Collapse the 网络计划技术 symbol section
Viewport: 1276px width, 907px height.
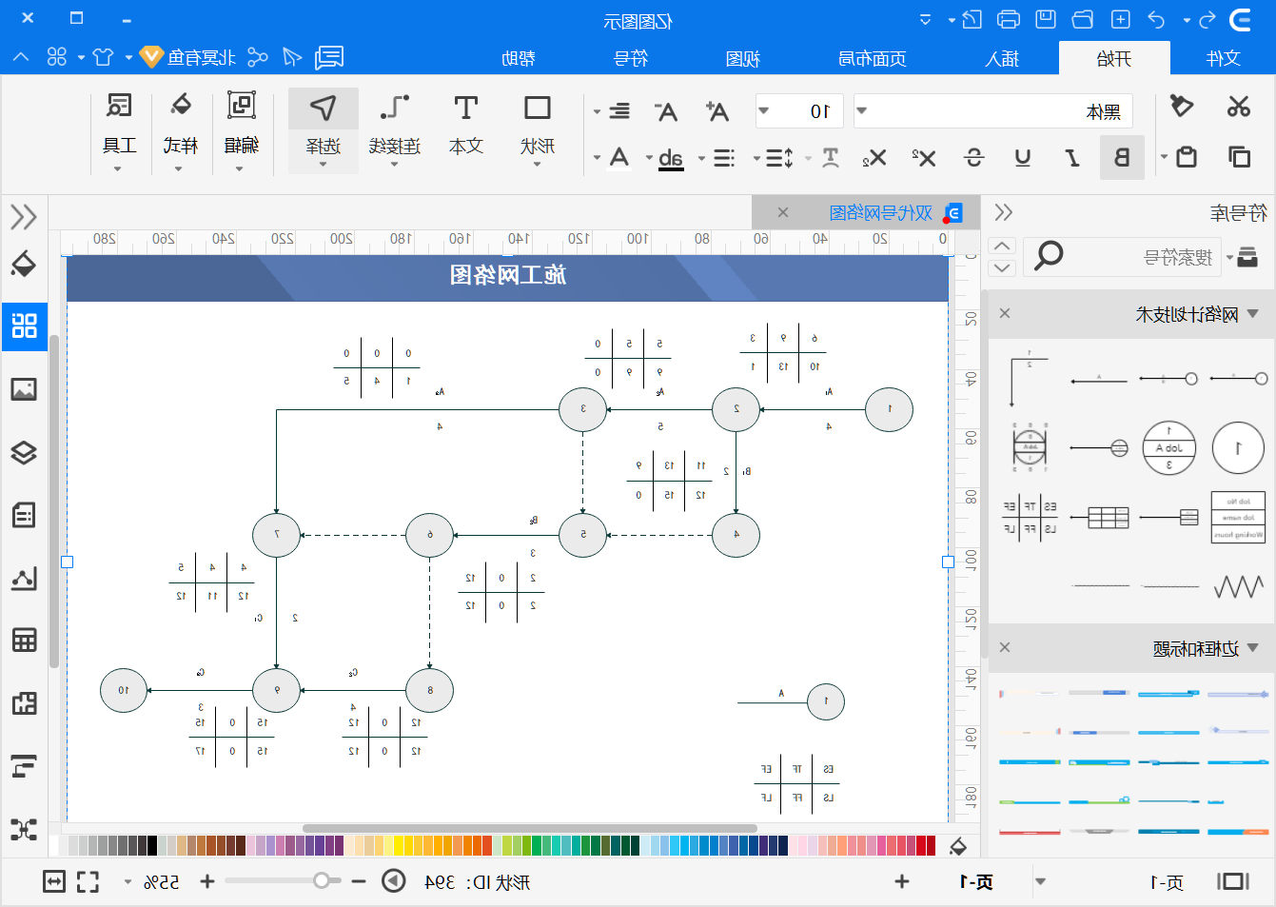click(x=1252, y=314)
